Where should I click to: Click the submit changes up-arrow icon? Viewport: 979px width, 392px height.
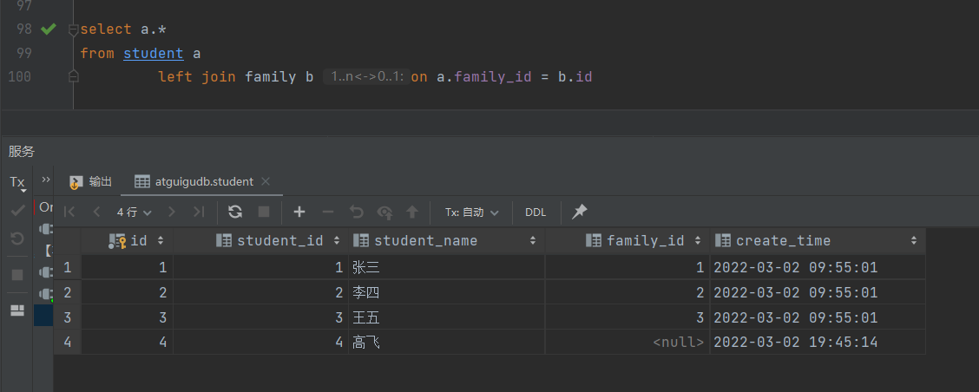coord(412,212)
